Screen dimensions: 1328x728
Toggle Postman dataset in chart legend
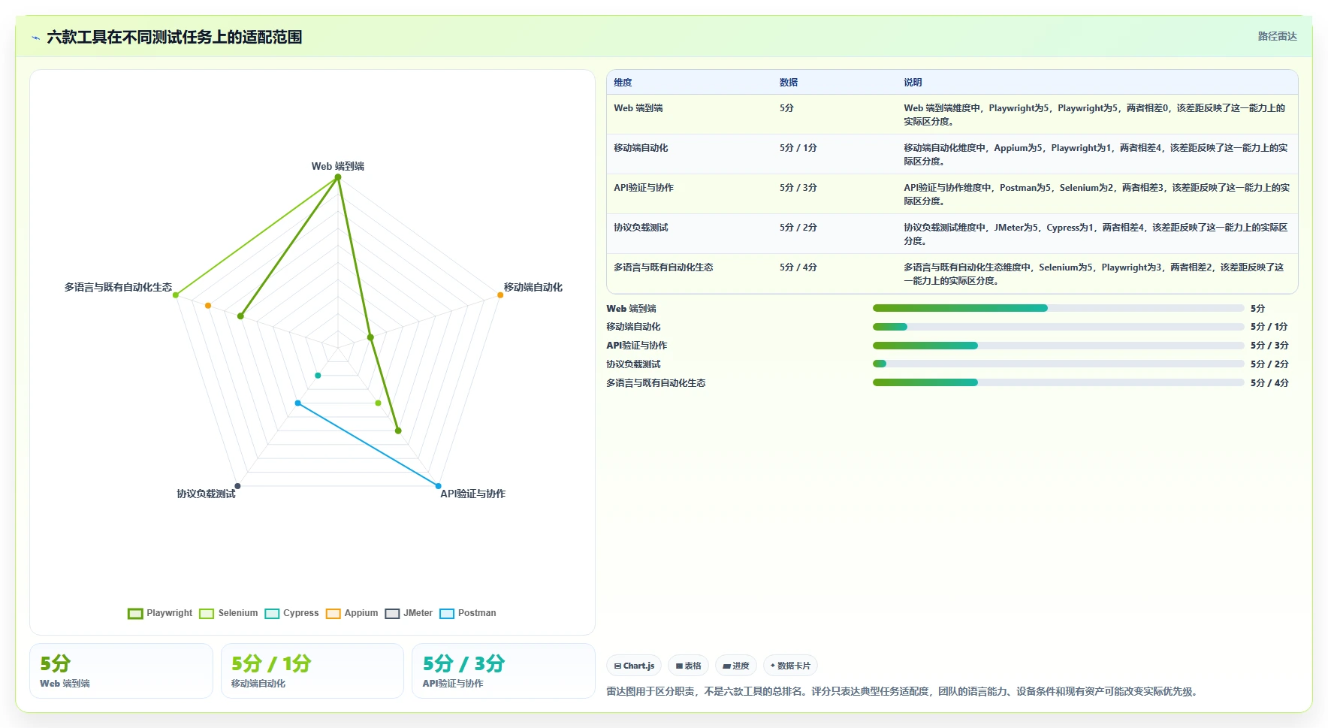(x=468, y=614)
